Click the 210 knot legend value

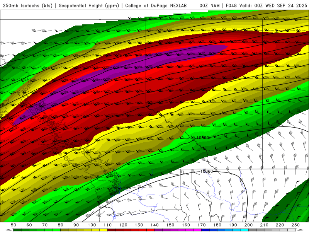pos(264,225)
